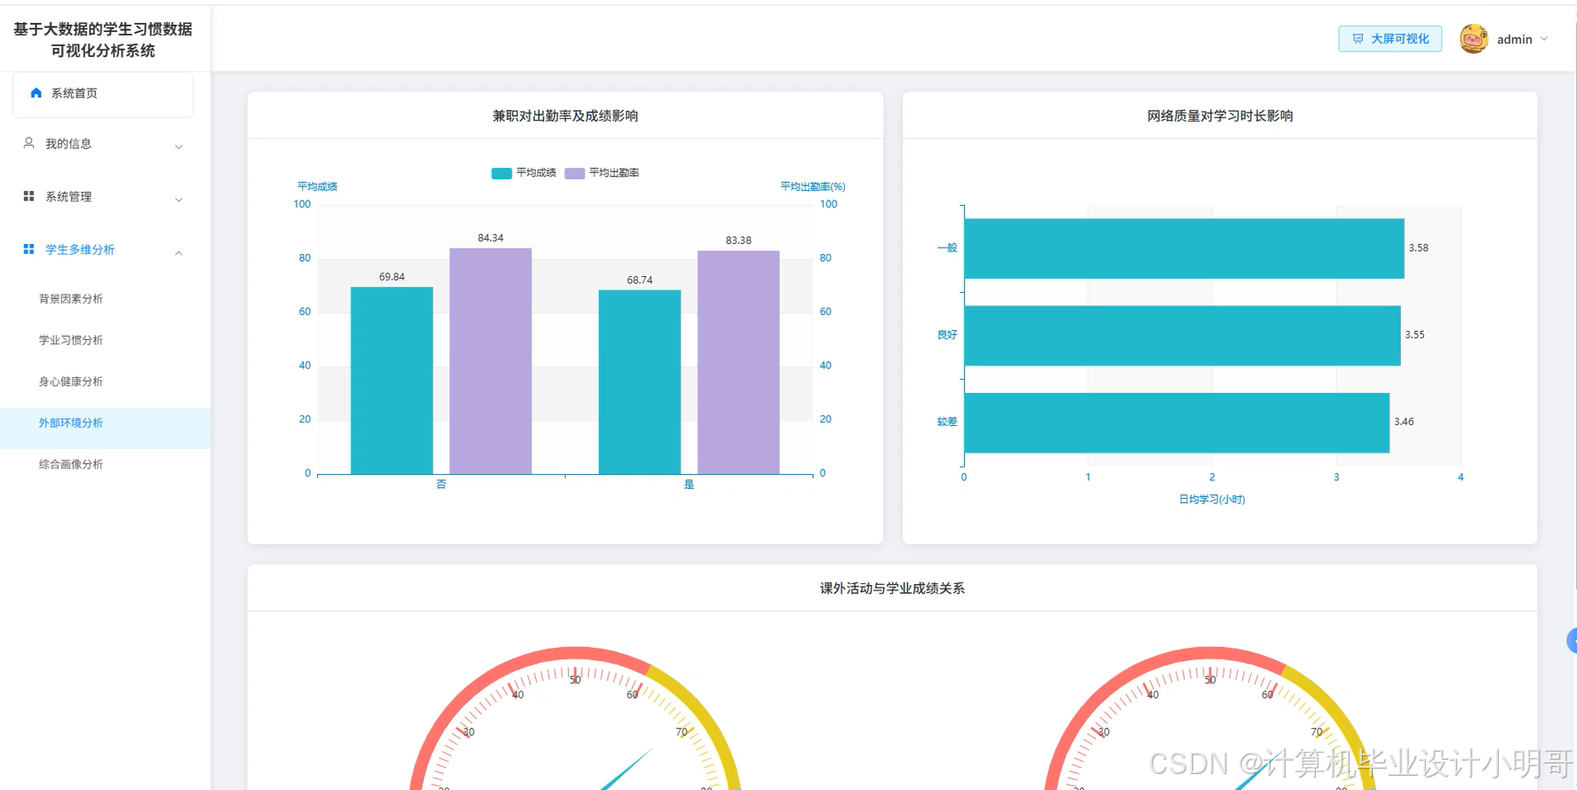Open the admin account dropdown arrow
Screen dimensions: 1577x790
coord(1544,39)
